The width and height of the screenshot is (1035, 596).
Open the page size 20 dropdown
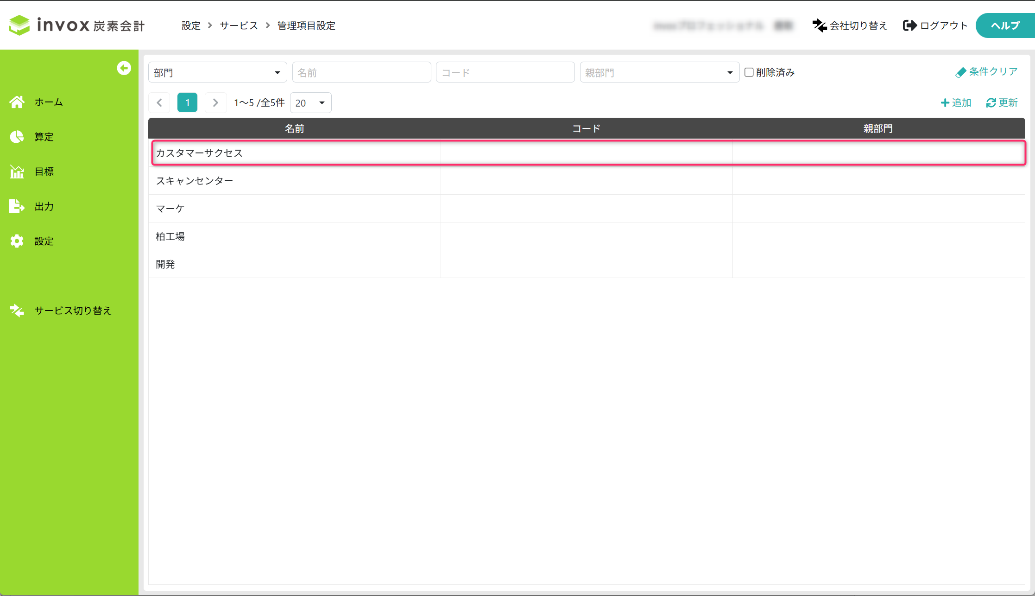click(310, 103)
